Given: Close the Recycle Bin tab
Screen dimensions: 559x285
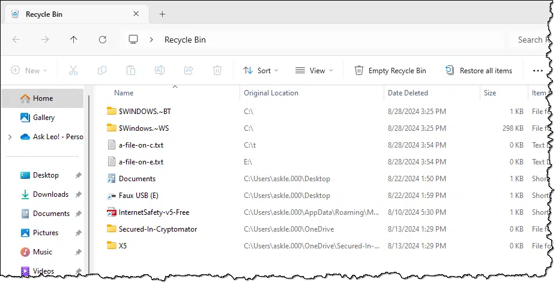Looking at the screenshot, I should 136,14.
